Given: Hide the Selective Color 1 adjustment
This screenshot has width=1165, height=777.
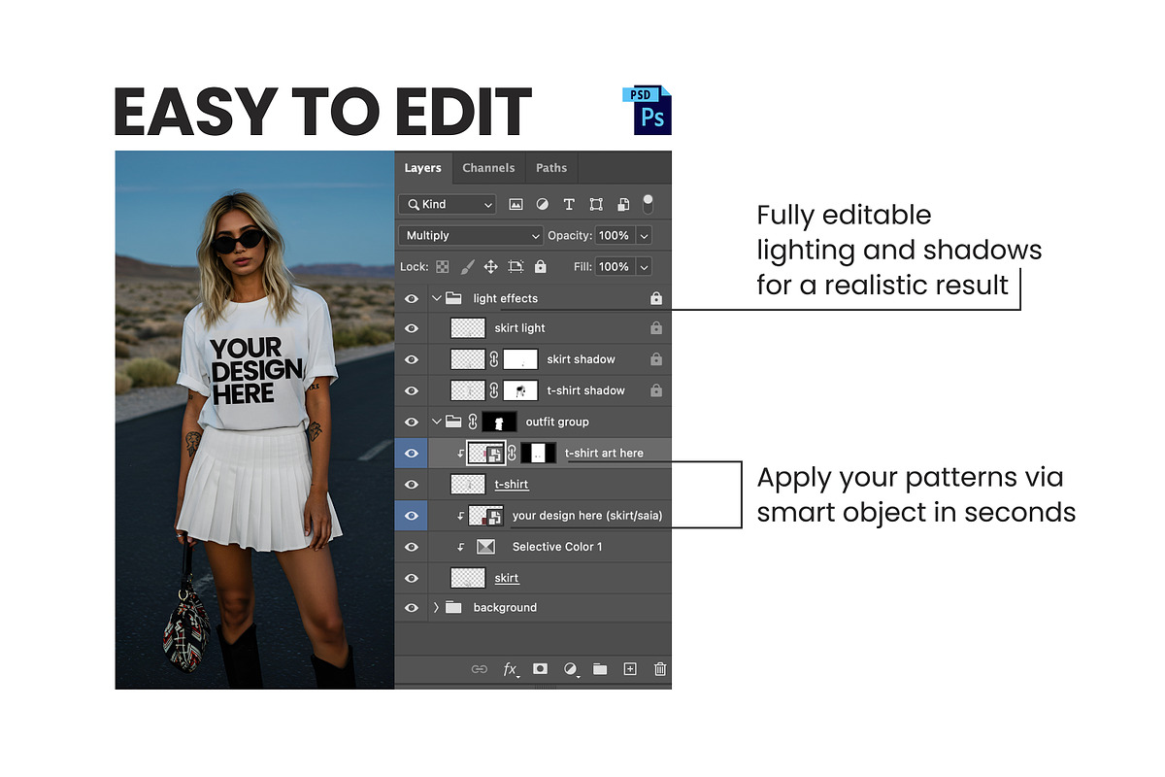Looking at the screenshot, I should [x=412, y=547].
